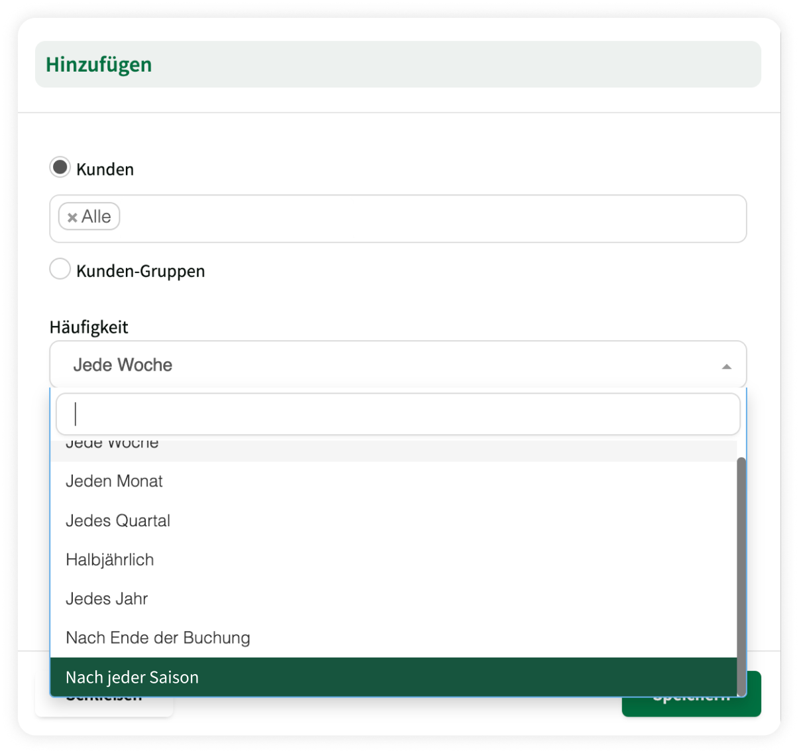Click the empty area of the Kunden tag field
Viewport: 799px width, 753px height.
pyautogui.click(x=431, y=219)
